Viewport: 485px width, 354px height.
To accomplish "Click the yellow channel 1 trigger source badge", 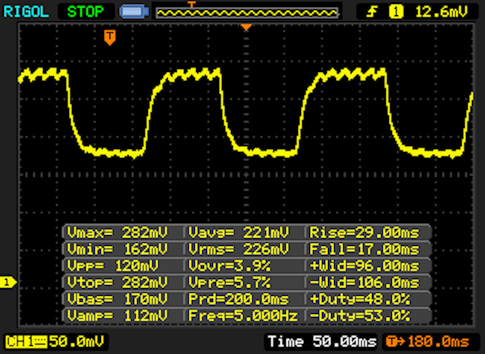I will (x=396, y=12).
